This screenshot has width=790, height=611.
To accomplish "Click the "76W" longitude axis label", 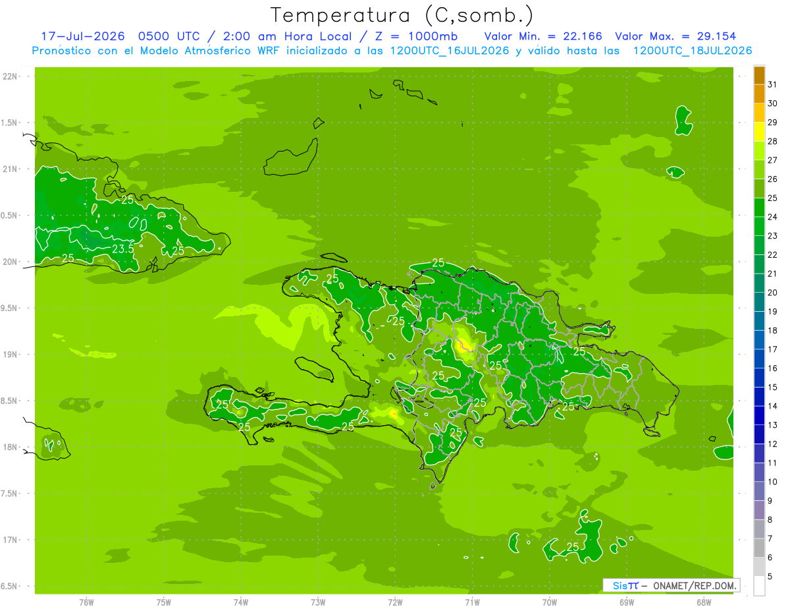I will click(86, 602).
